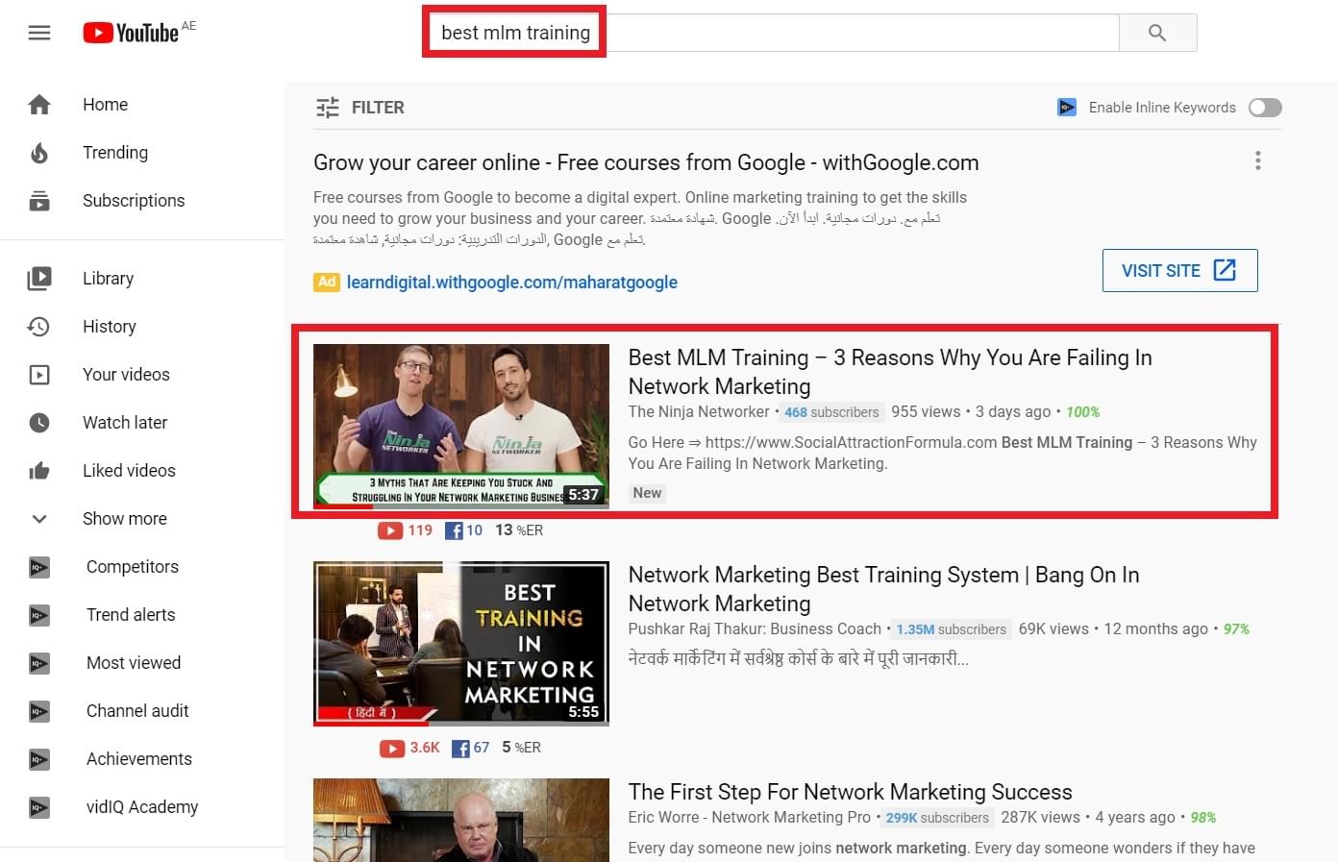Click the green '97%' rating text

coord(1236,629)
